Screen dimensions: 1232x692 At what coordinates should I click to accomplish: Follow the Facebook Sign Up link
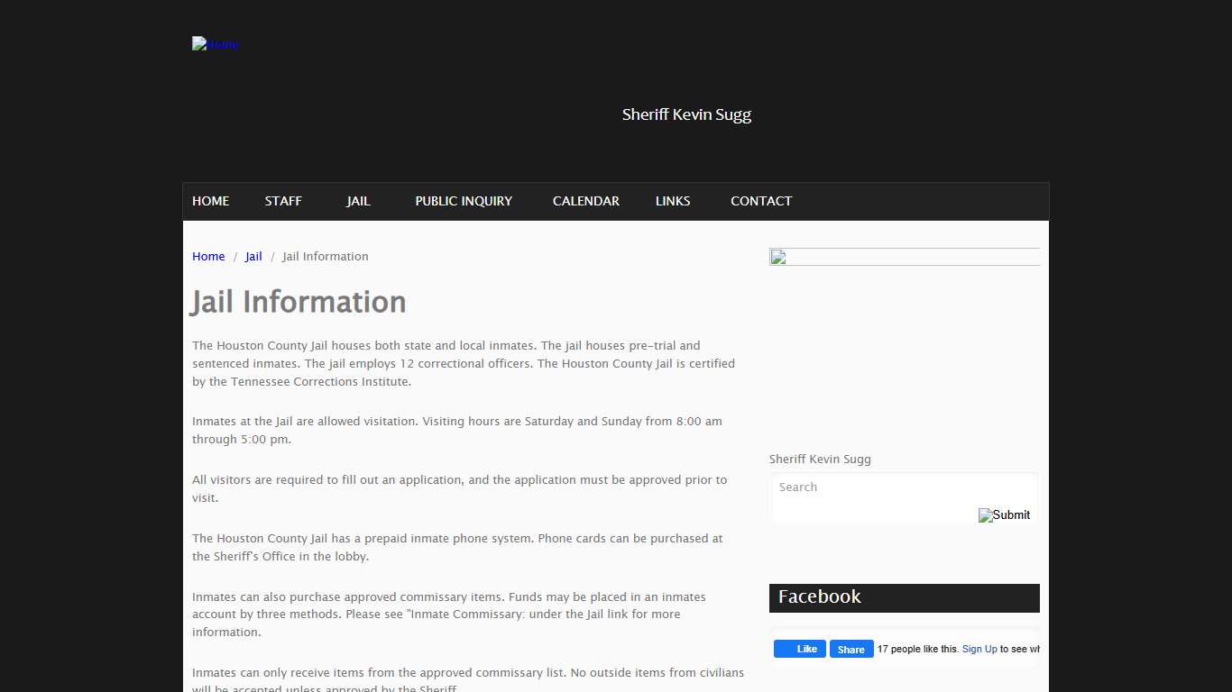click(x=979, y=649)
